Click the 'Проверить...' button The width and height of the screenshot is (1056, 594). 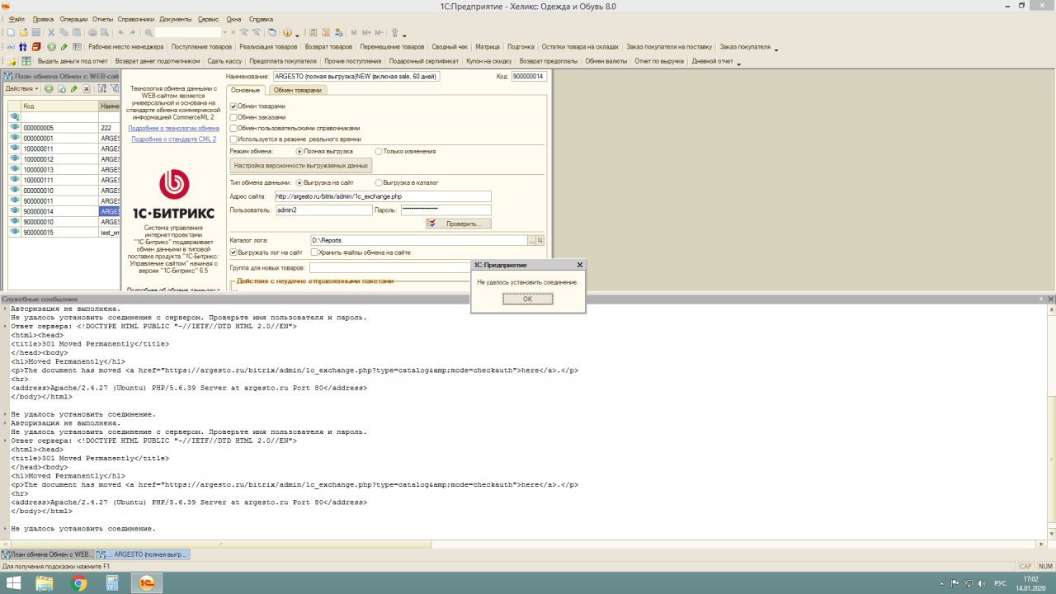tap(459, 224)
